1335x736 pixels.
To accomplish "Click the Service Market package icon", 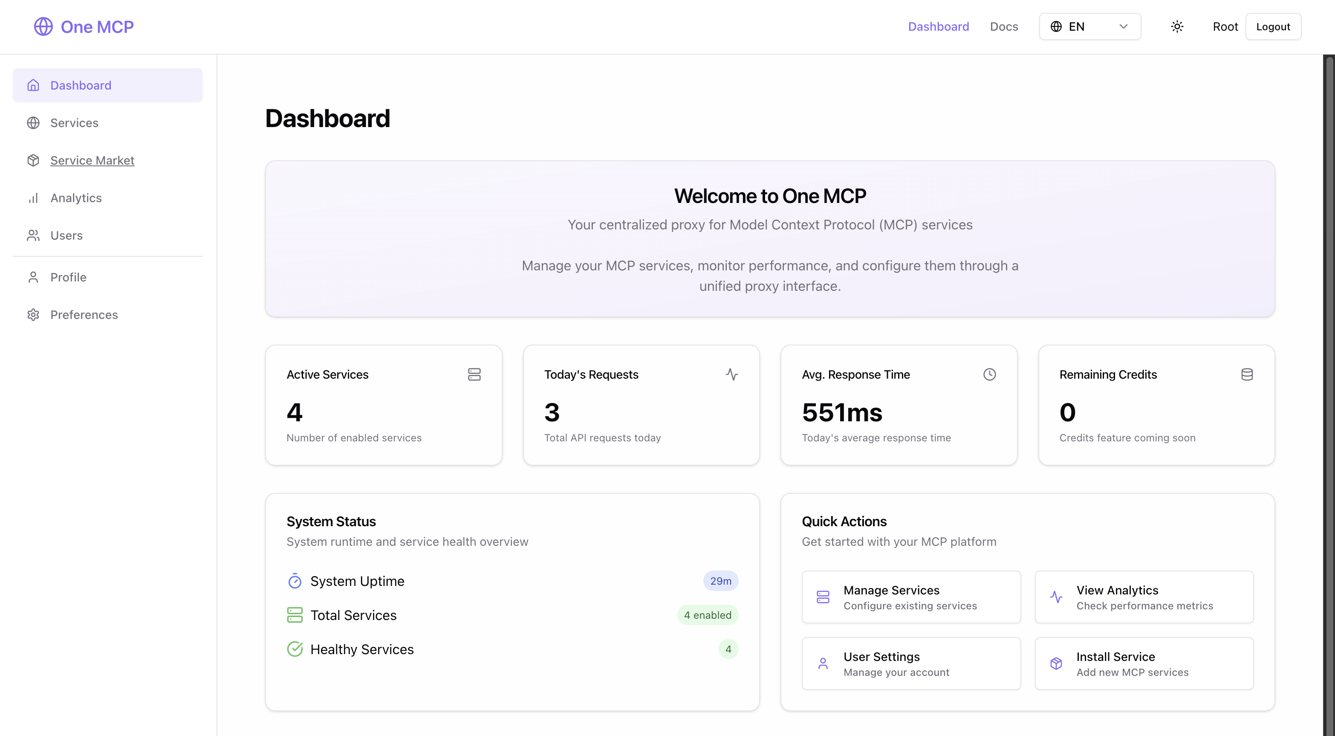I will (x=33, y=160).
